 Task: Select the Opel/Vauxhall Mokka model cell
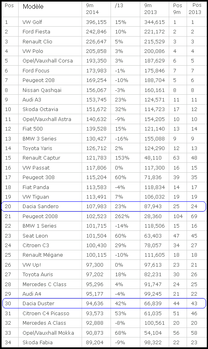pos(50,333)
